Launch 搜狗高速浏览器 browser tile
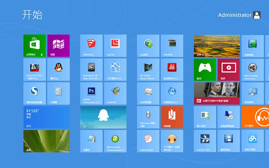This screenshot has height=168, width=269. [35, 93]
